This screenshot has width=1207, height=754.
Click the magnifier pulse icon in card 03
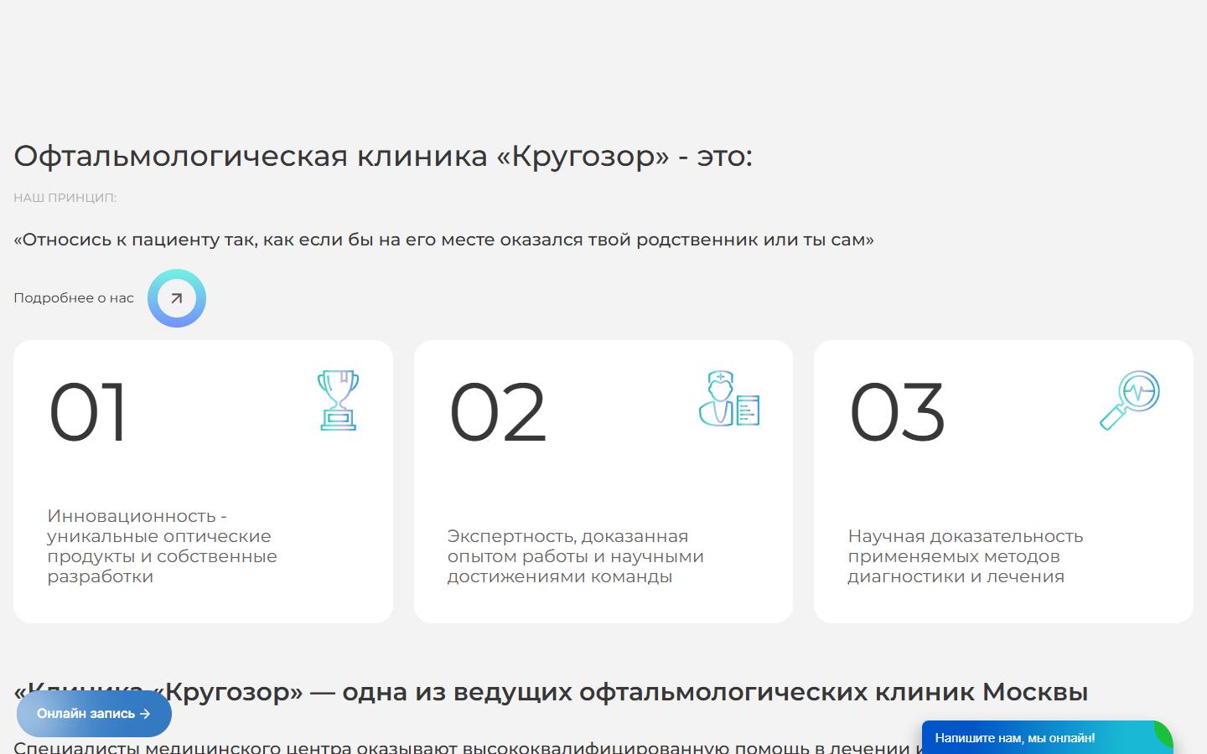click(x=1130, y=400)
